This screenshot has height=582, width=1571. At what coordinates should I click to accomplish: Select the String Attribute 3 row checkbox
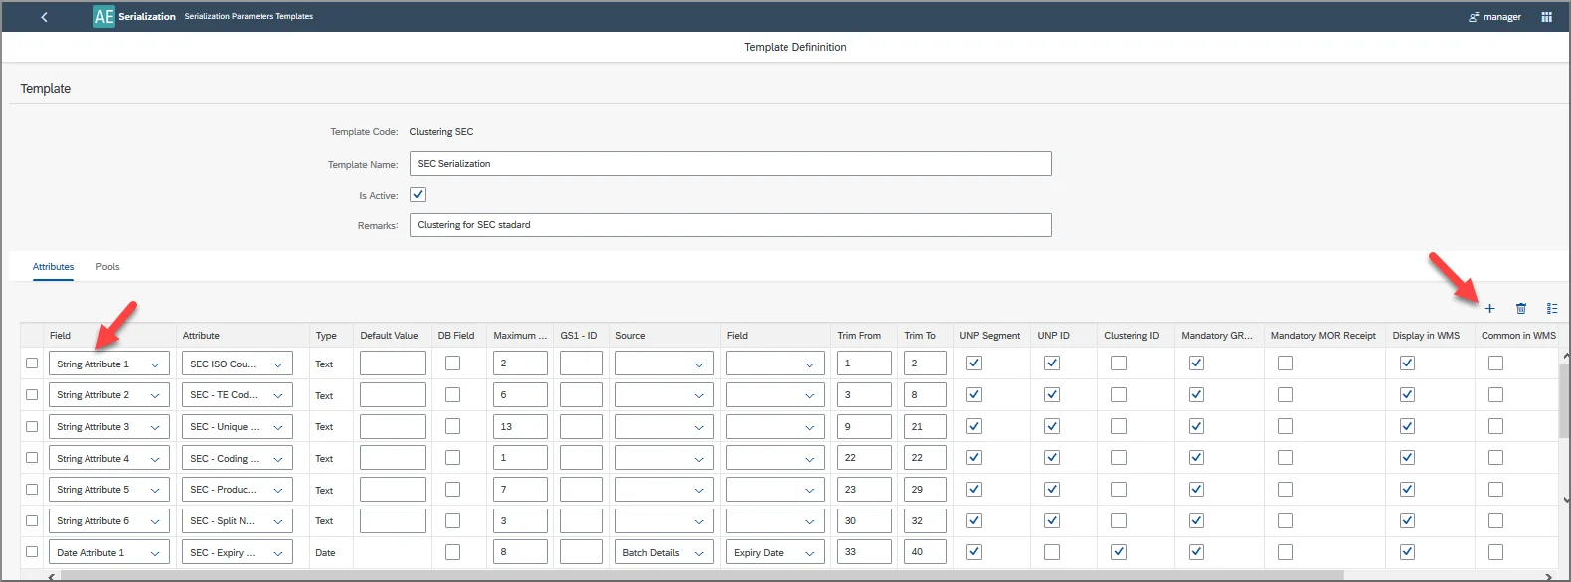tap(32, 426)
